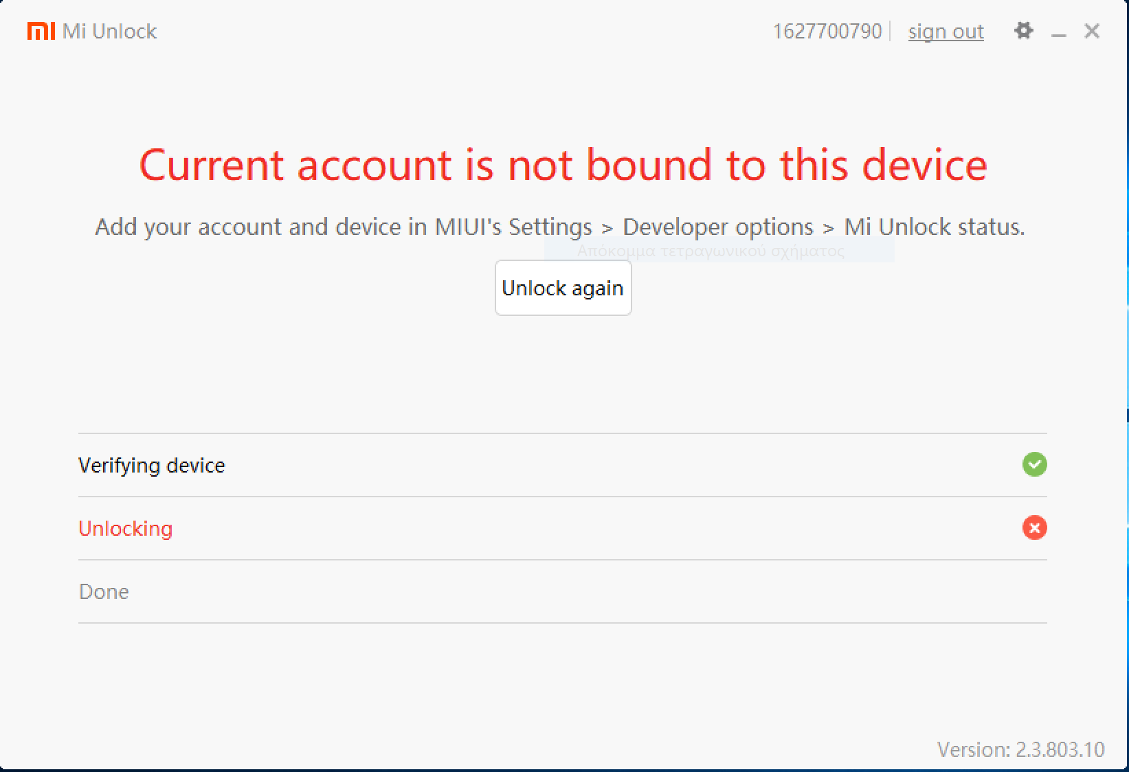Close the Mi Unlock window
Viewport: 1129px width, 772px height.
[x=1092, y=31]
